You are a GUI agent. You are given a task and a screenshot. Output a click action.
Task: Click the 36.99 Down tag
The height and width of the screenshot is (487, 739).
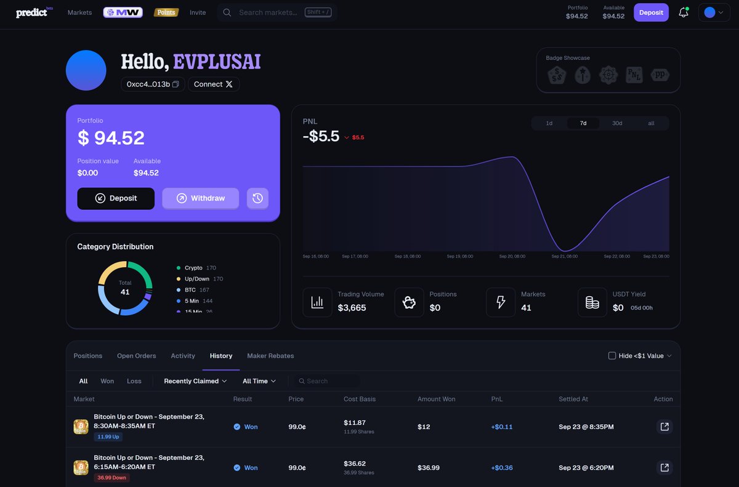[x=111, y=478]
